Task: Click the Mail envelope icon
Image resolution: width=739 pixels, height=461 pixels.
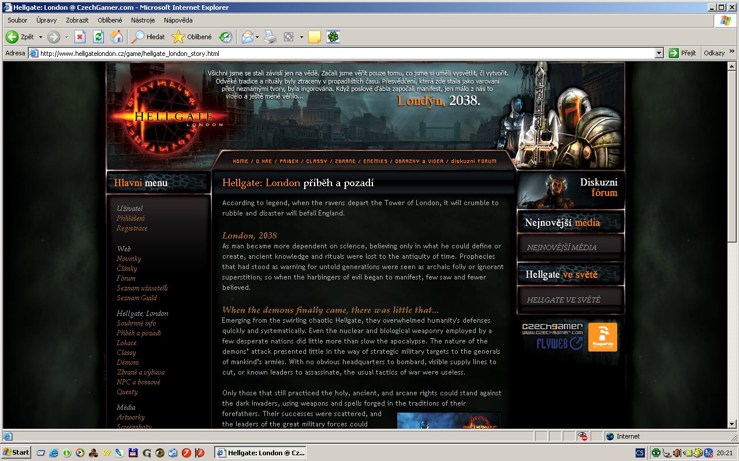Action: tap(247, 37)
